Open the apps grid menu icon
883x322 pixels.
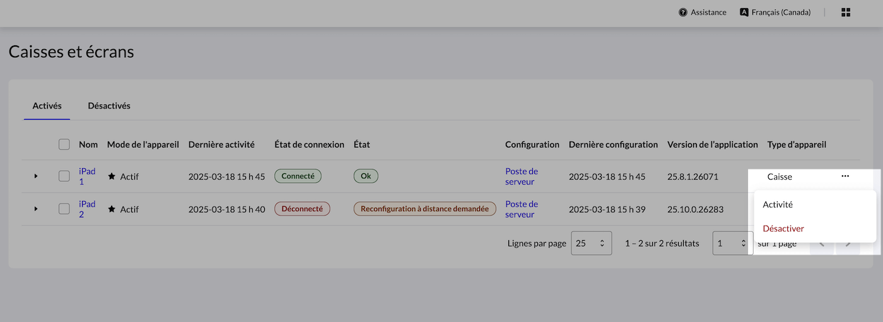click(x=846, y=13)
